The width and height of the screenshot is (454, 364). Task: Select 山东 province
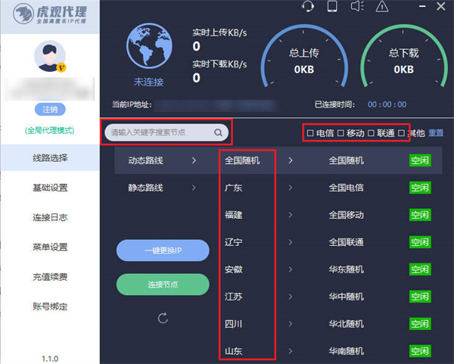(233, 351)
